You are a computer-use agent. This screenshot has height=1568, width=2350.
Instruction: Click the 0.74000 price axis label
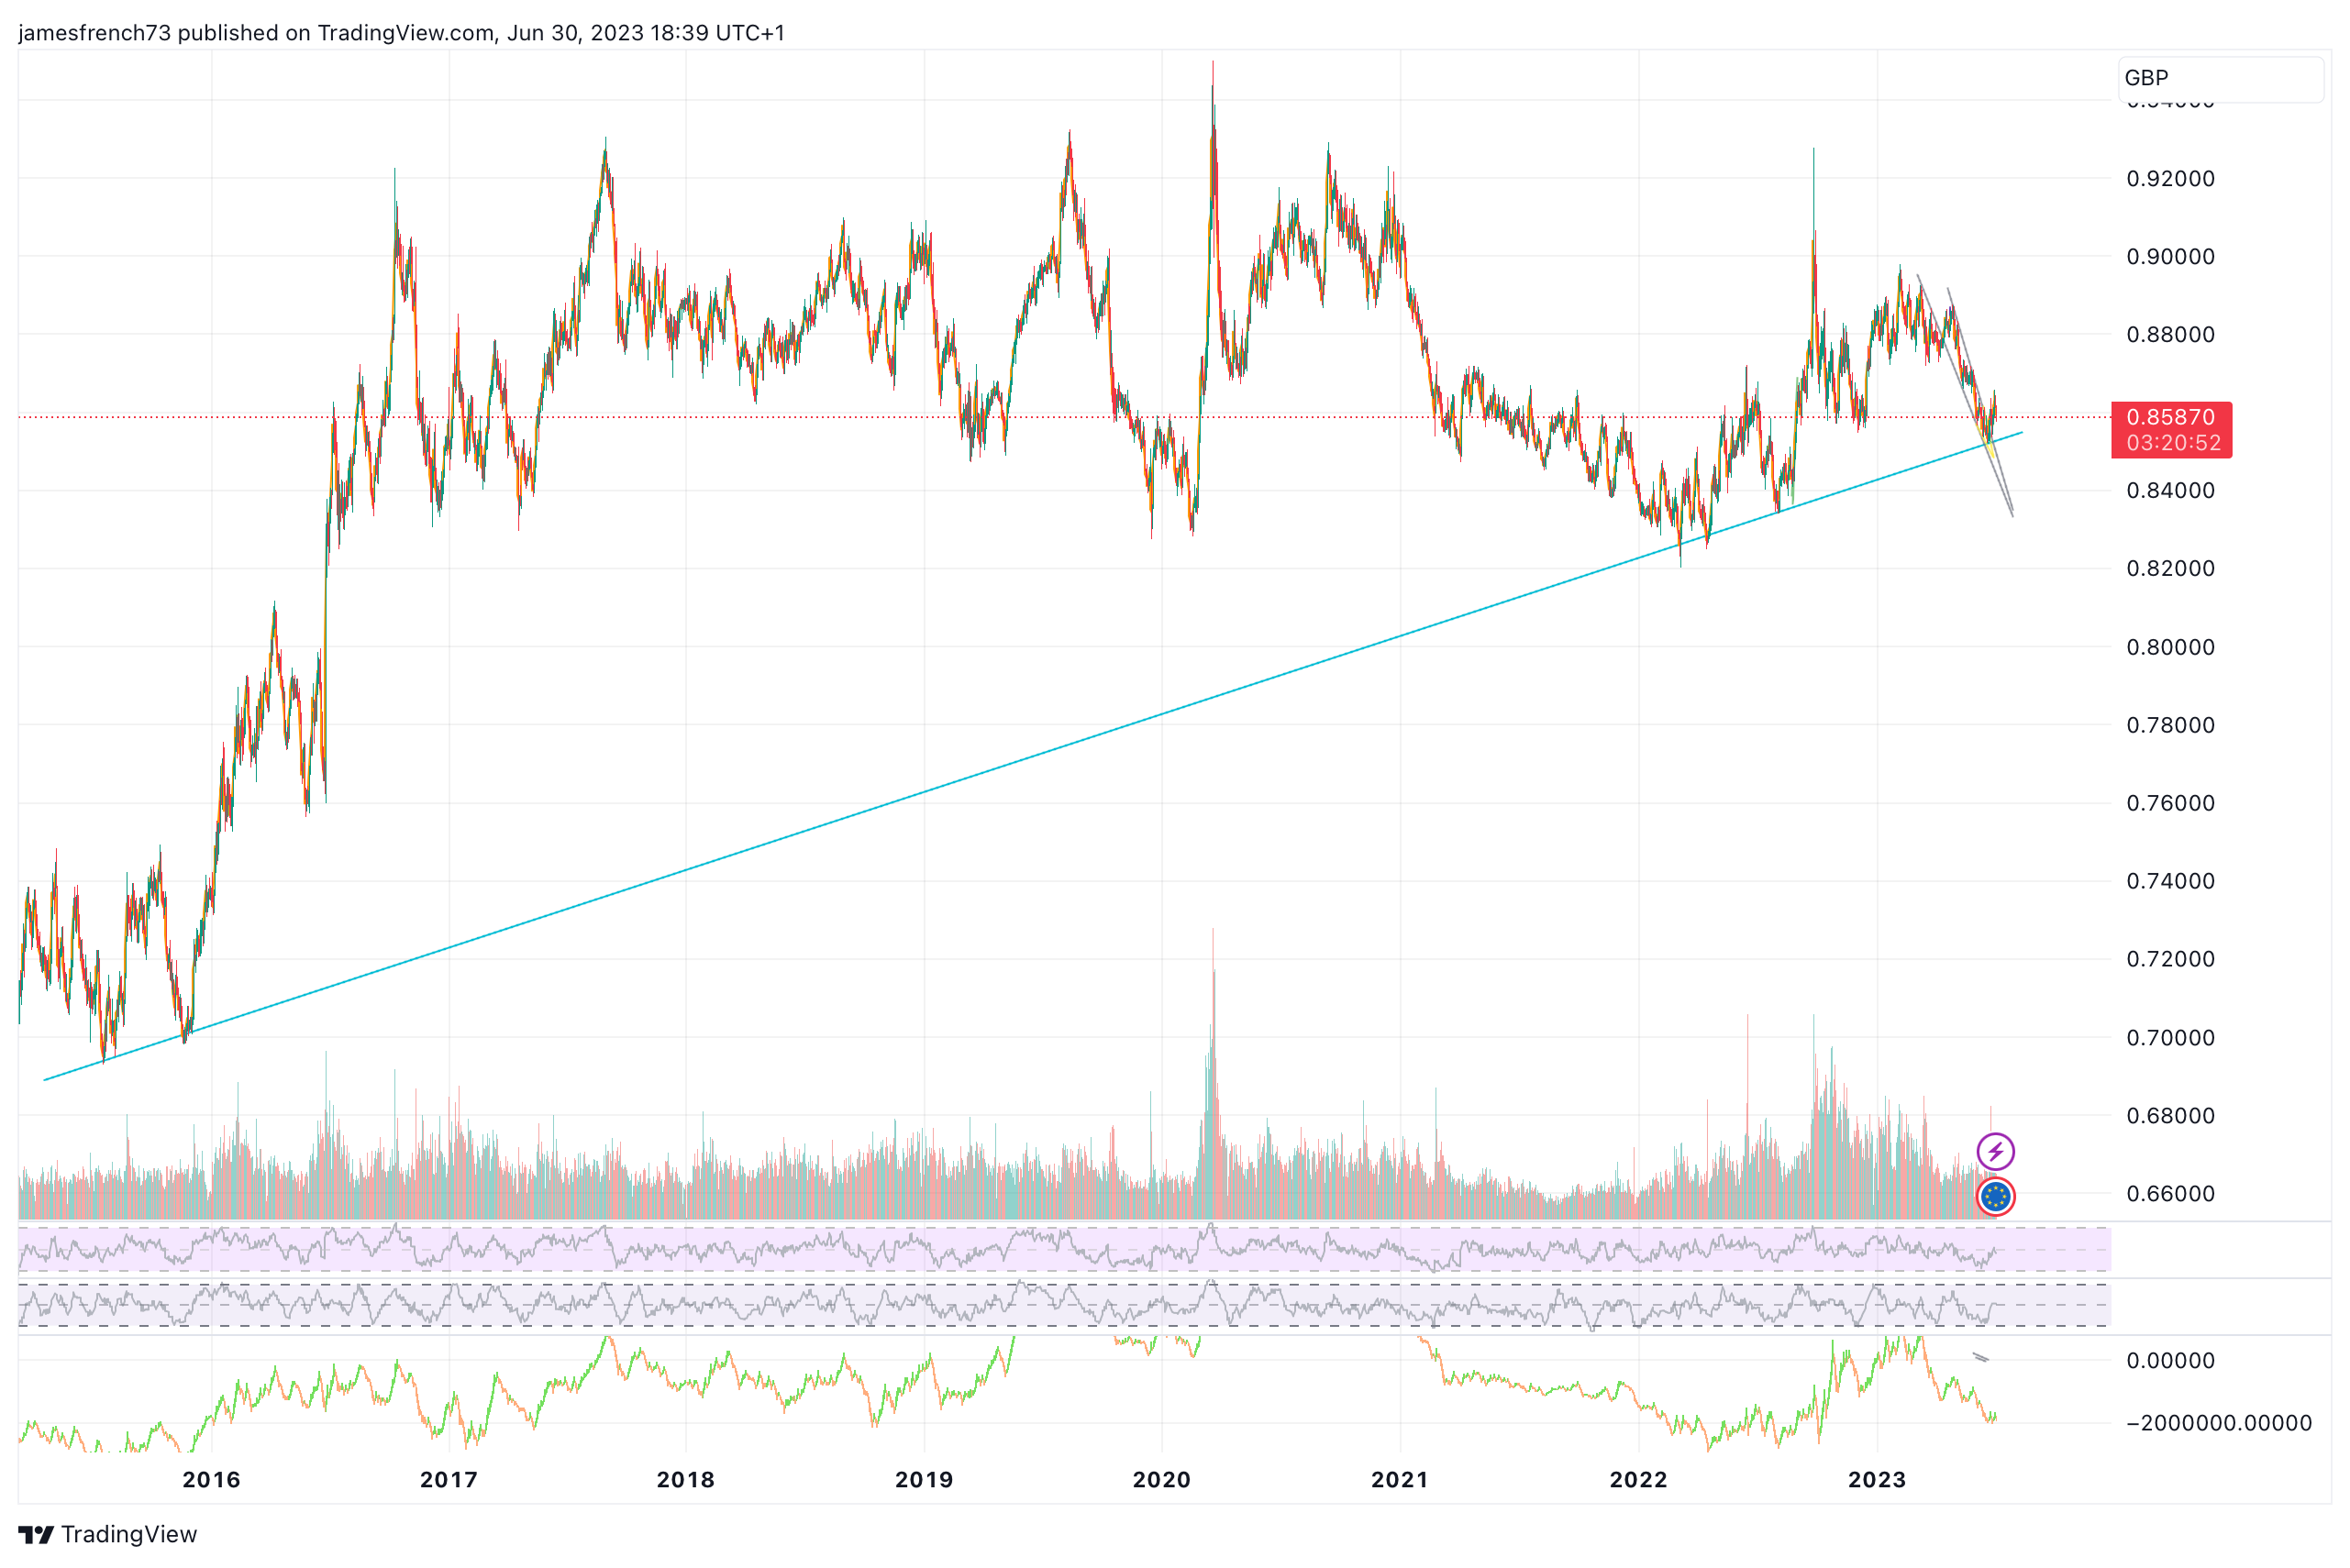pos(2169,880)
